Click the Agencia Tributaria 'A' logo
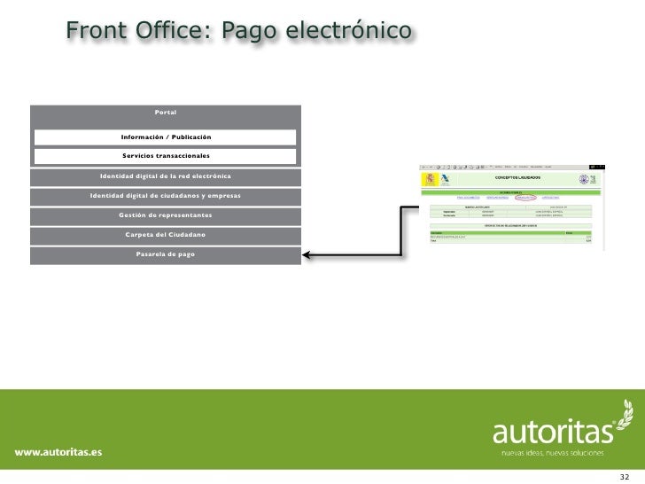The image size is (645, 484). click(445, 179)
